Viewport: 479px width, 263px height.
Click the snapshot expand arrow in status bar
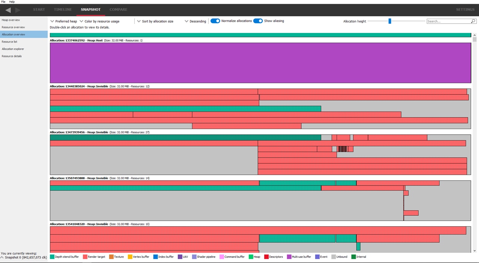point(2,257)
